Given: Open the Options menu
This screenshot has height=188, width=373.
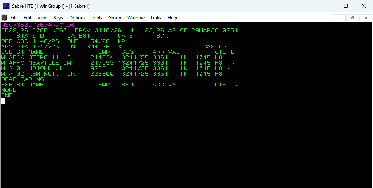Looking at the screenshot, I should point(77,18).
